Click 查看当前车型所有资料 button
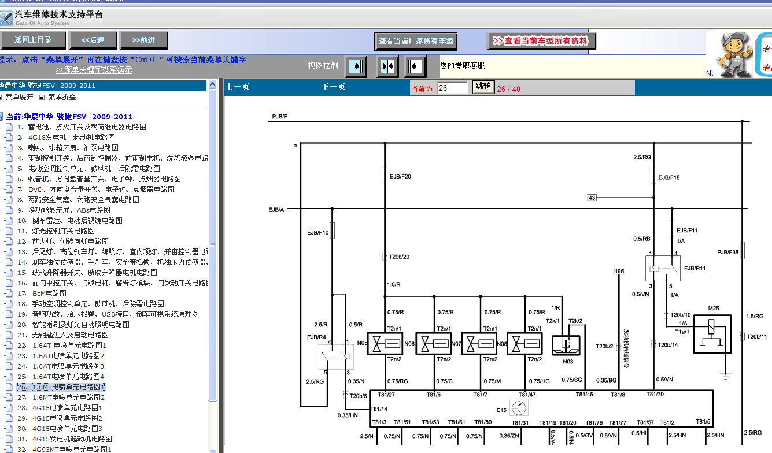 point(541,41)
